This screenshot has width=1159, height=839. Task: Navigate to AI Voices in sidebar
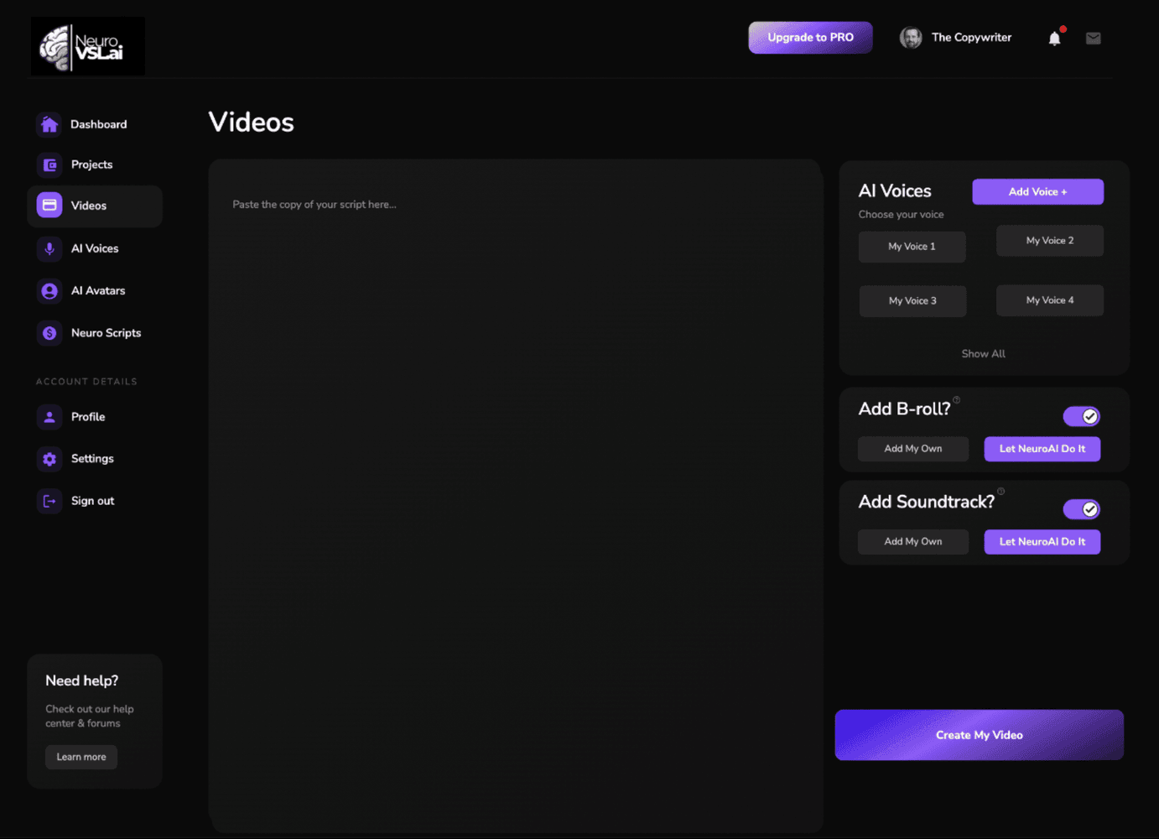tap(95, 248)
